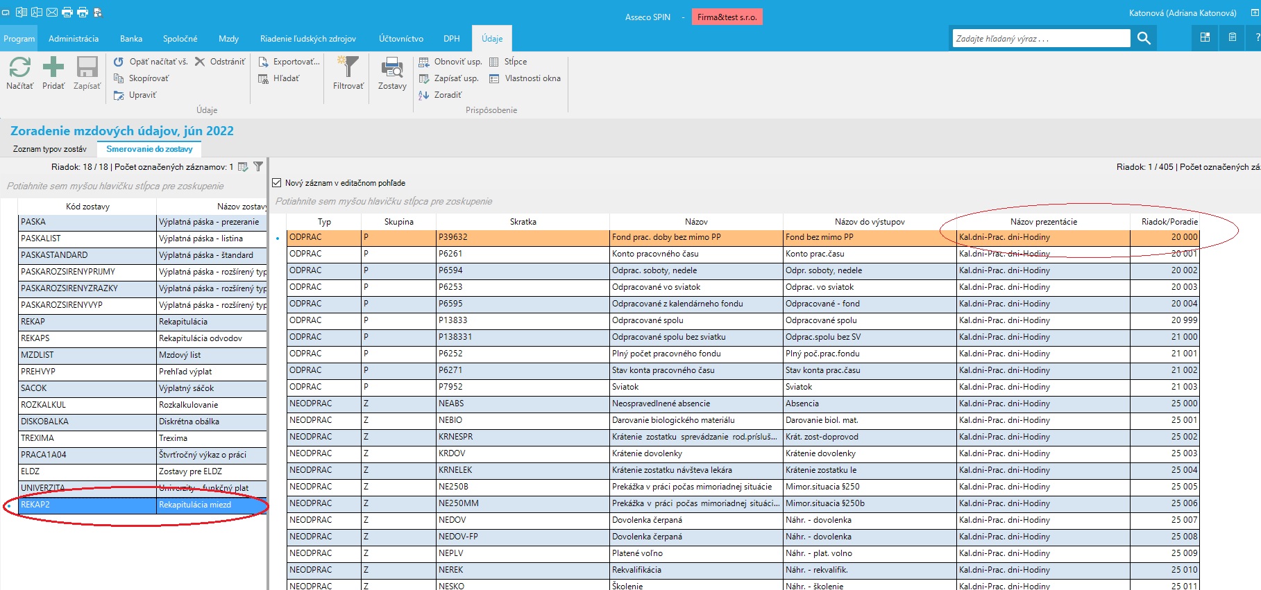This screenshot has width=1261, height=590.
Task: Click the Vlastnosti okna icon
Action: click(494, 78)
